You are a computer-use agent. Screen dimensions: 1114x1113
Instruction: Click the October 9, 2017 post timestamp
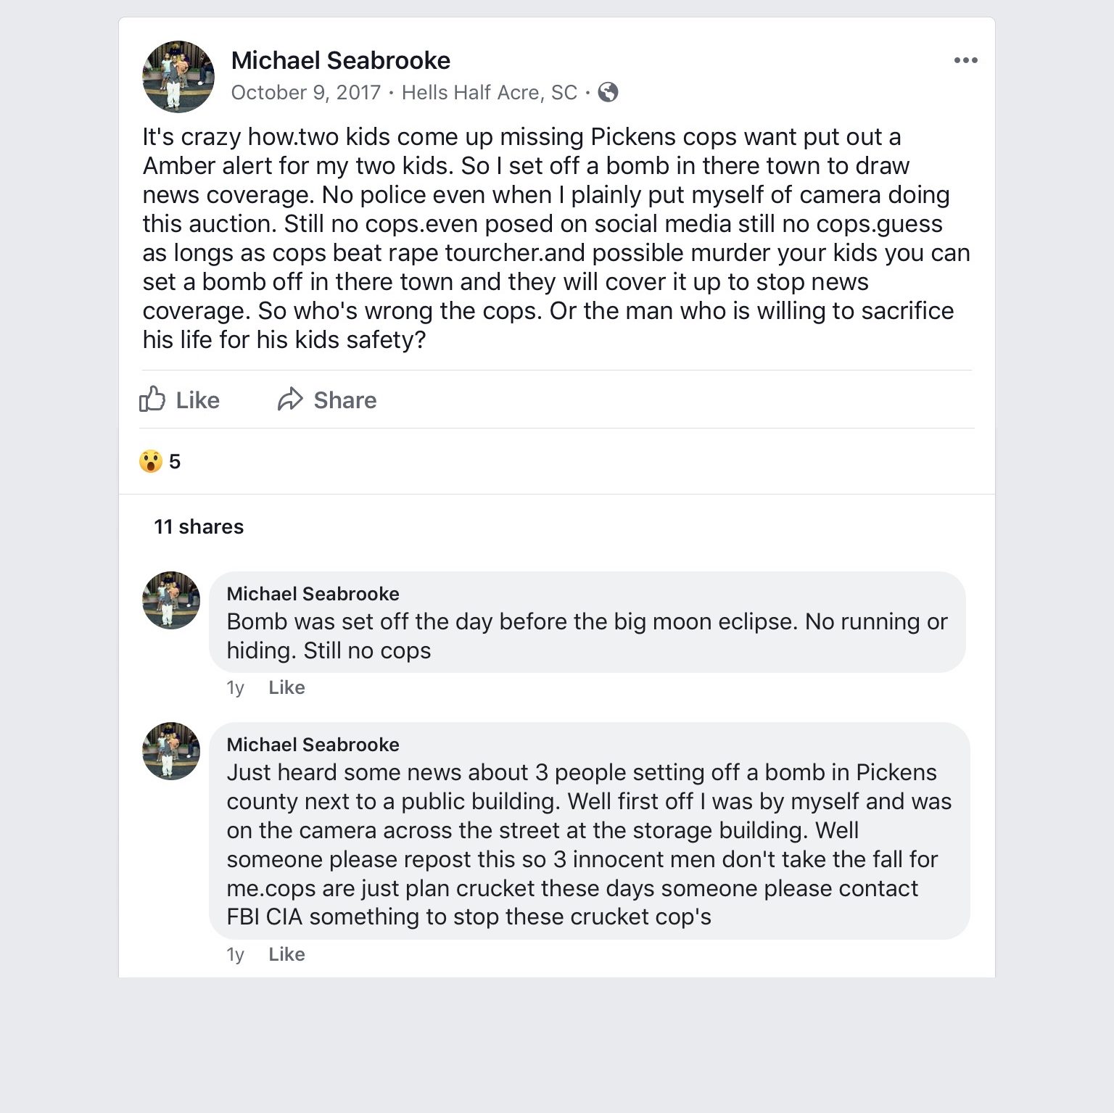(x=305, y=93)
